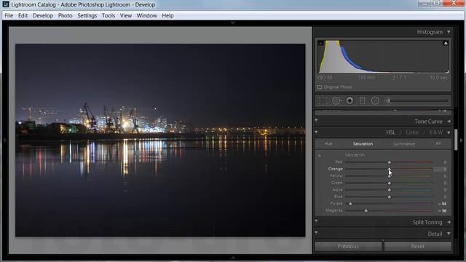Hide the top module picker panel
The width and height of the screenshot is (466, 262).
(x=233, y=23)
